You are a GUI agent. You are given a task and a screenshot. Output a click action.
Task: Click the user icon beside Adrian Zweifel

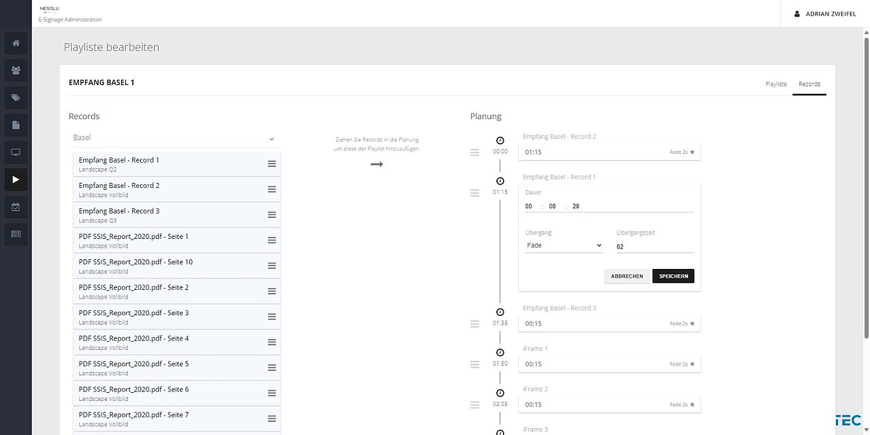pyautogui.click(x=797, y=14)
